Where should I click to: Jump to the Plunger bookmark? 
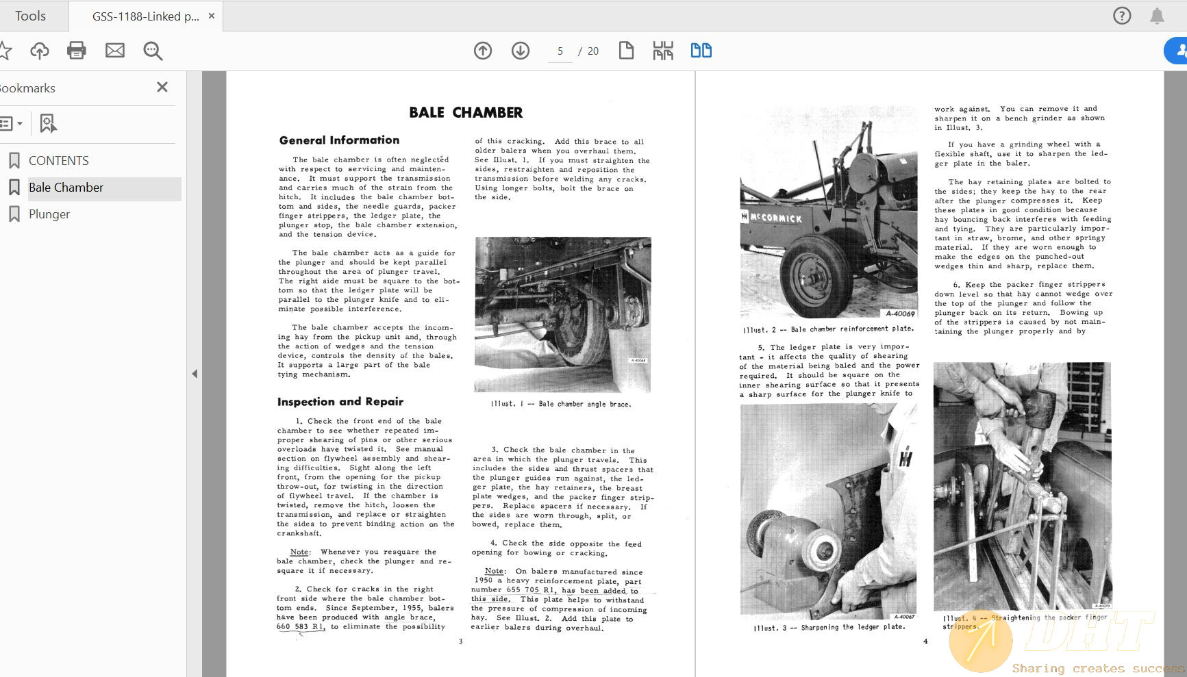coord(49,214)
